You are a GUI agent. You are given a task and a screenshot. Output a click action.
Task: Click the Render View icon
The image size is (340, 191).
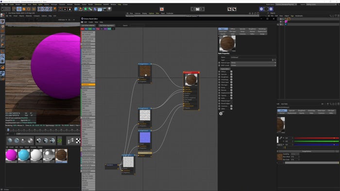[60, 9]
